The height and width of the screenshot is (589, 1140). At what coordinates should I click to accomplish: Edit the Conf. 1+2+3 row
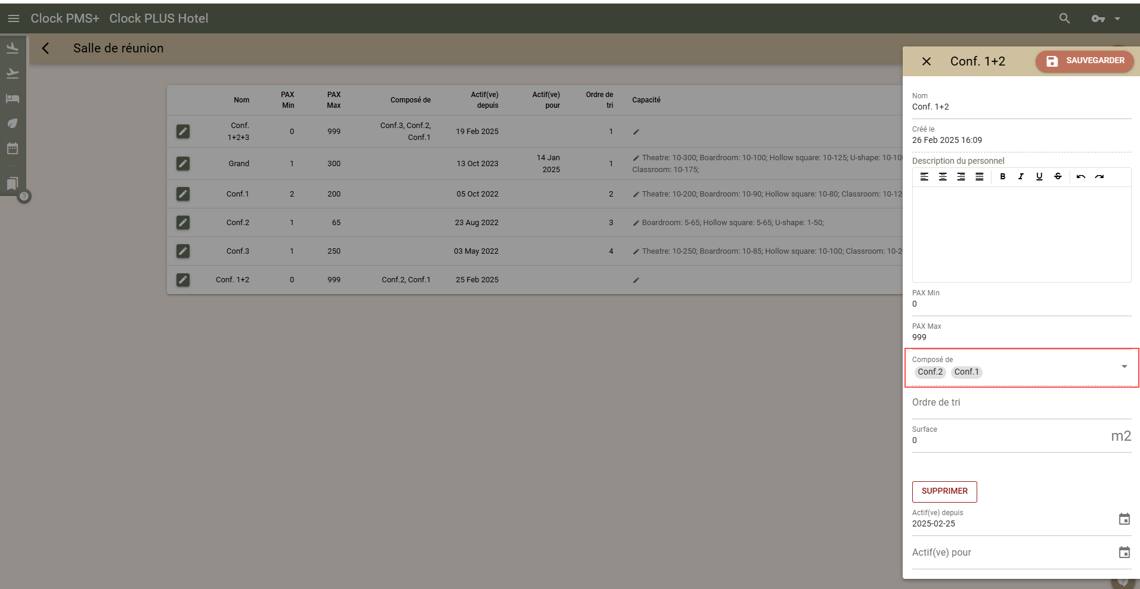[x=183, y=132]
